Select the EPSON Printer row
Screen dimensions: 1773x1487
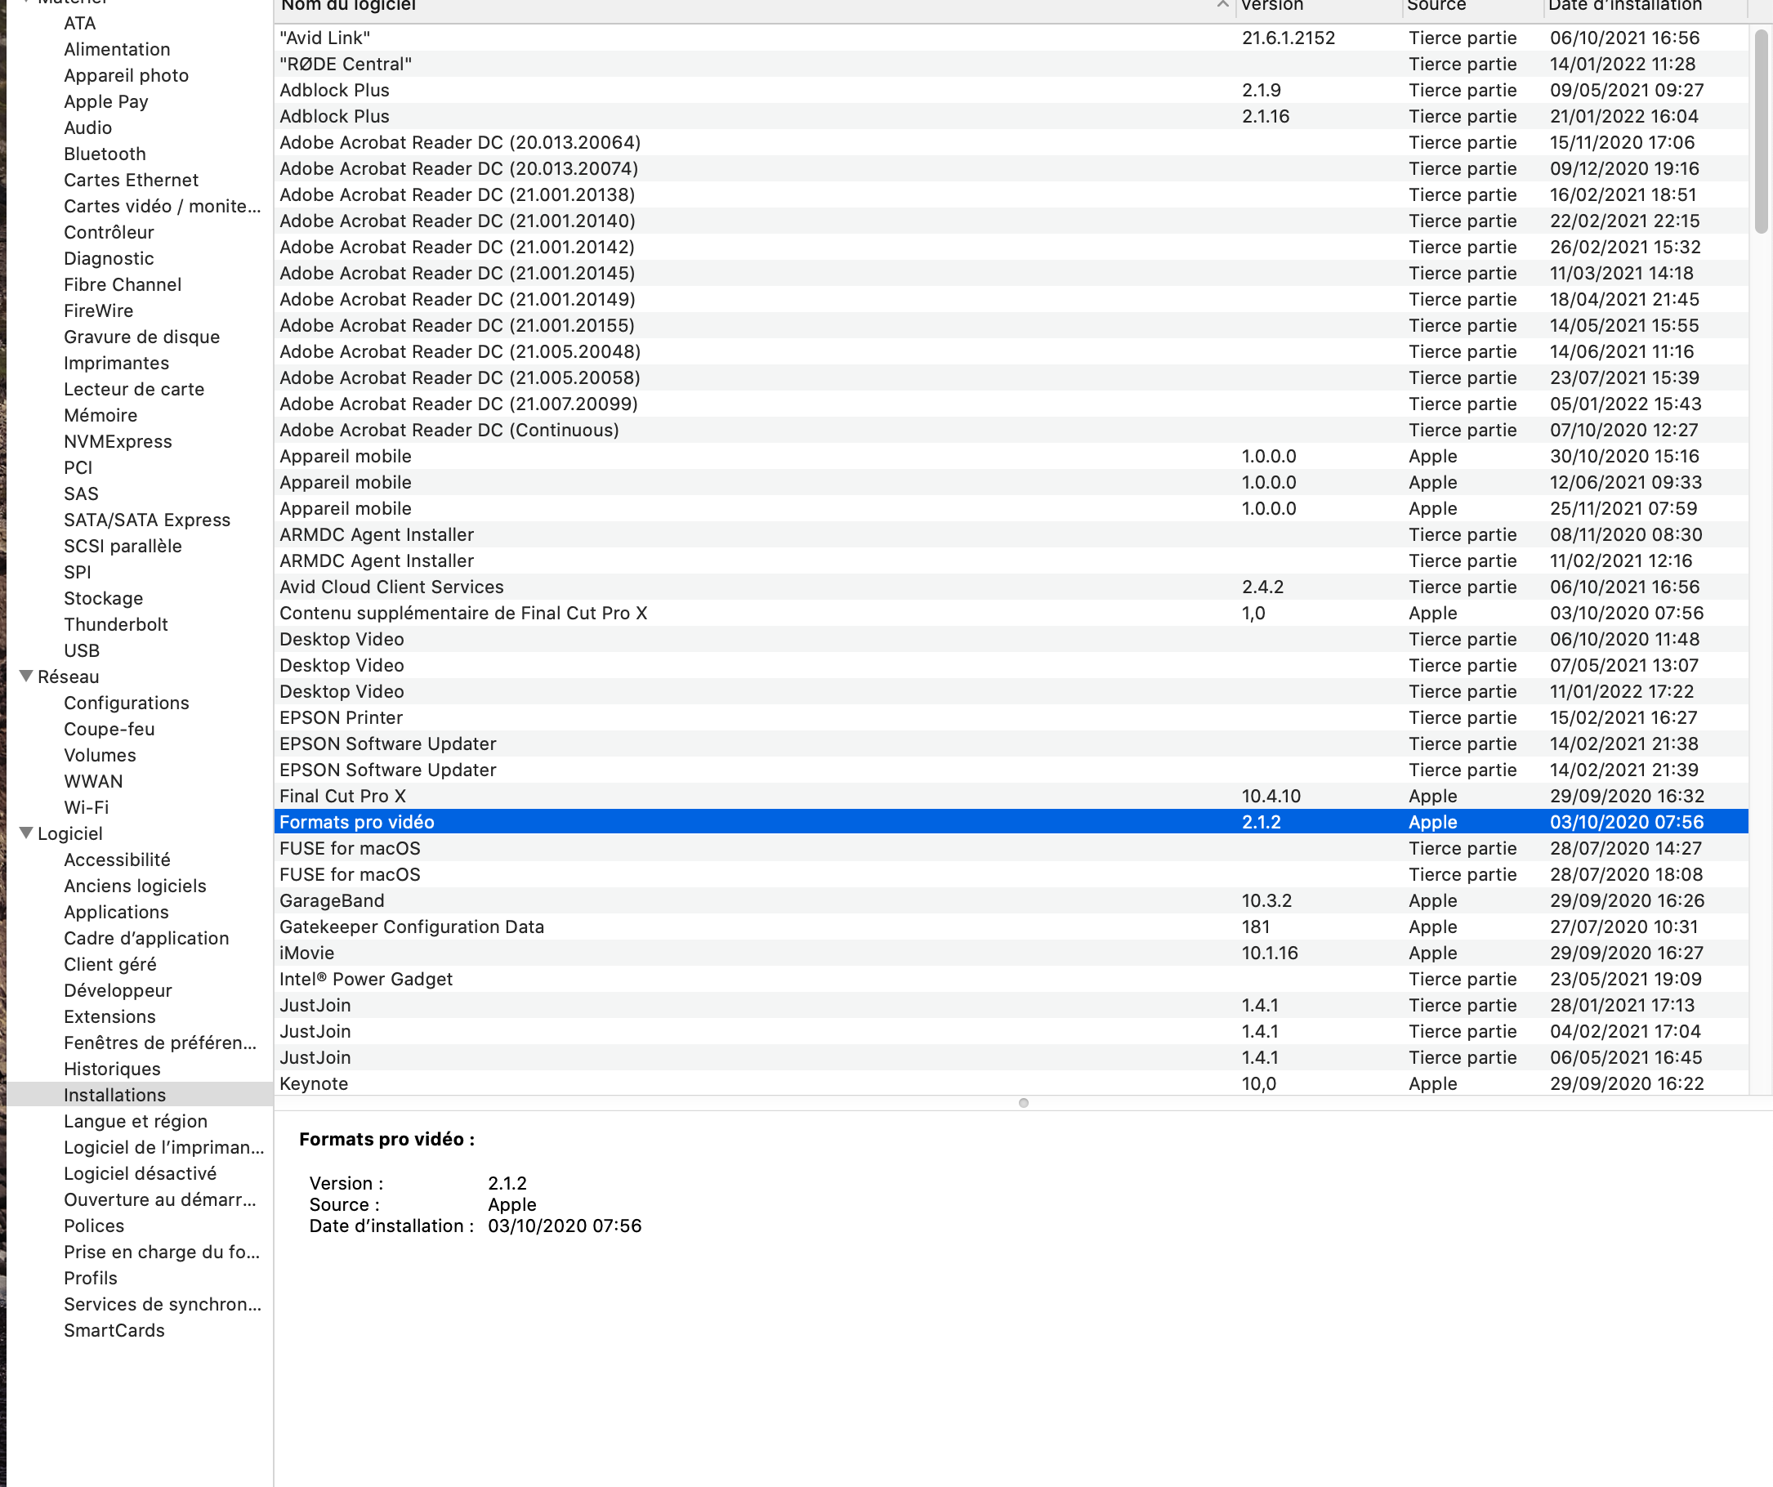click(1011, 717)
